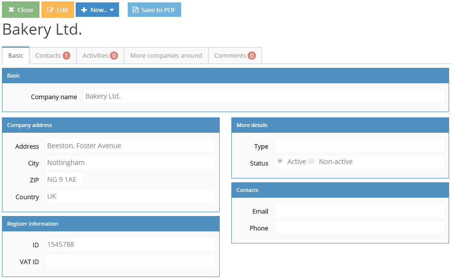The image size is (452, 279).
Task: Click the empty VAT ID field
Action: [130, 261]
